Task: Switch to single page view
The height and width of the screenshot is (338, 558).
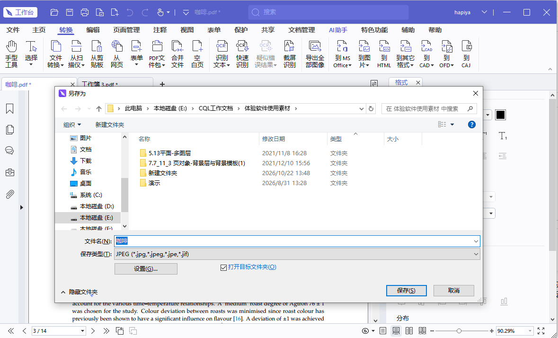Action: (383, 331)
